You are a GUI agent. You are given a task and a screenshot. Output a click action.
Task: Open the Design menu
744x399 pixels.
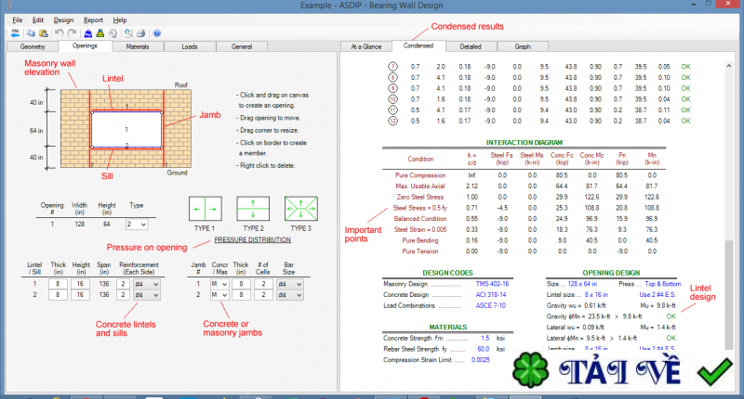(x=63, y=19)
